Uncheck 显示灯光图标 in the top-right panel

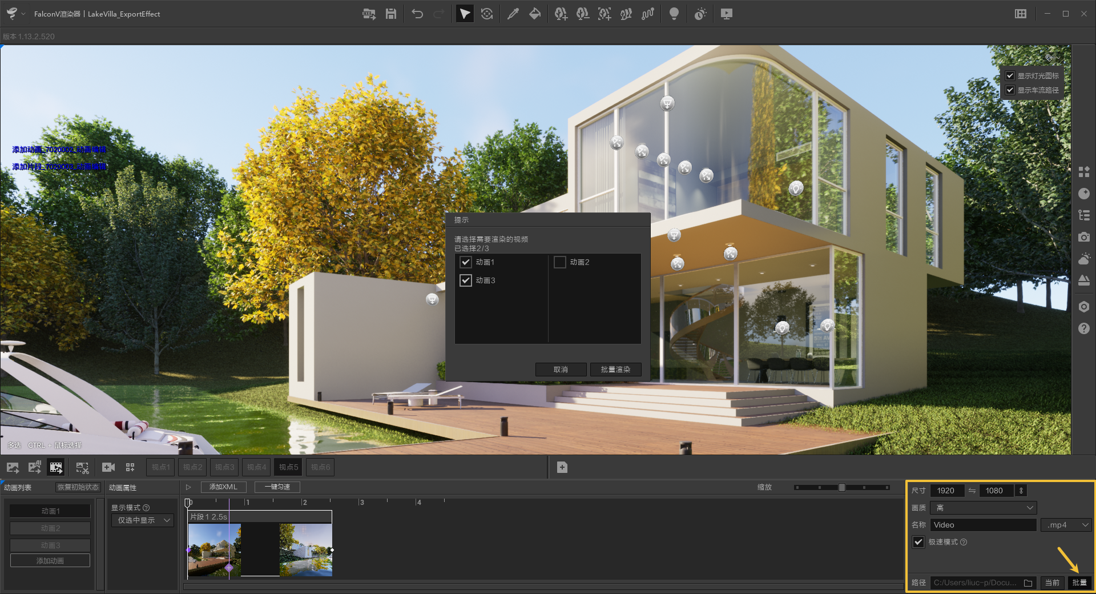[x=1009, y=75]
